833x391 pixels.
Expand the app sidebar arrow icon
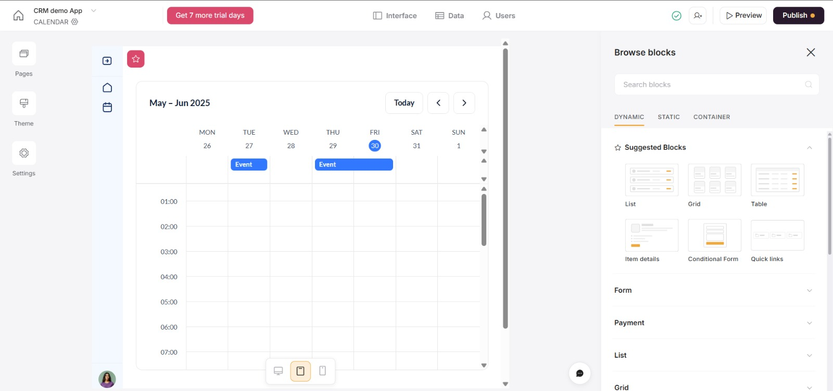point(107,61)
